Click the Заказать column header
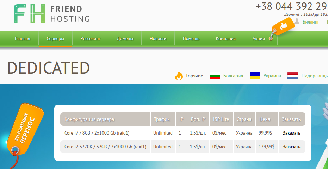The image size is (328, 169). pyautogui.click(x=292, y=119)
